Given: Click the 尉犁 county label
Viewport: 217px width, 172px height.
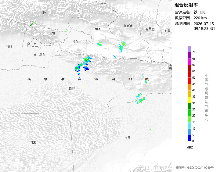Looking at the screenshot, I should pos(72,89).
